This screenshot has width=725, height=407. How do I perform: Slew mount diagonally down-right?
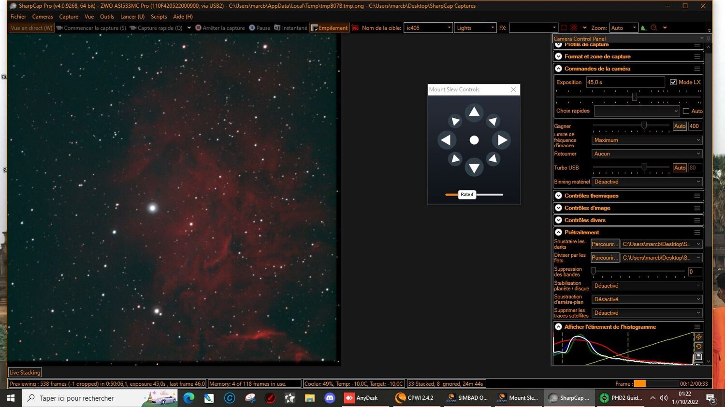point(493,159)
